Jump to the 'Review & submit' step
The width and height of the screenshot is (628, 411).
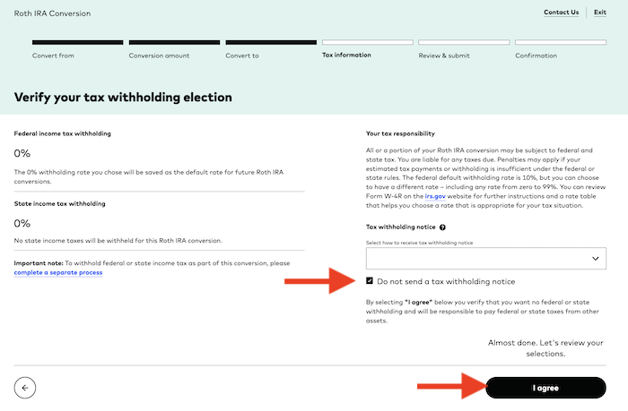[x=444, y=56]
